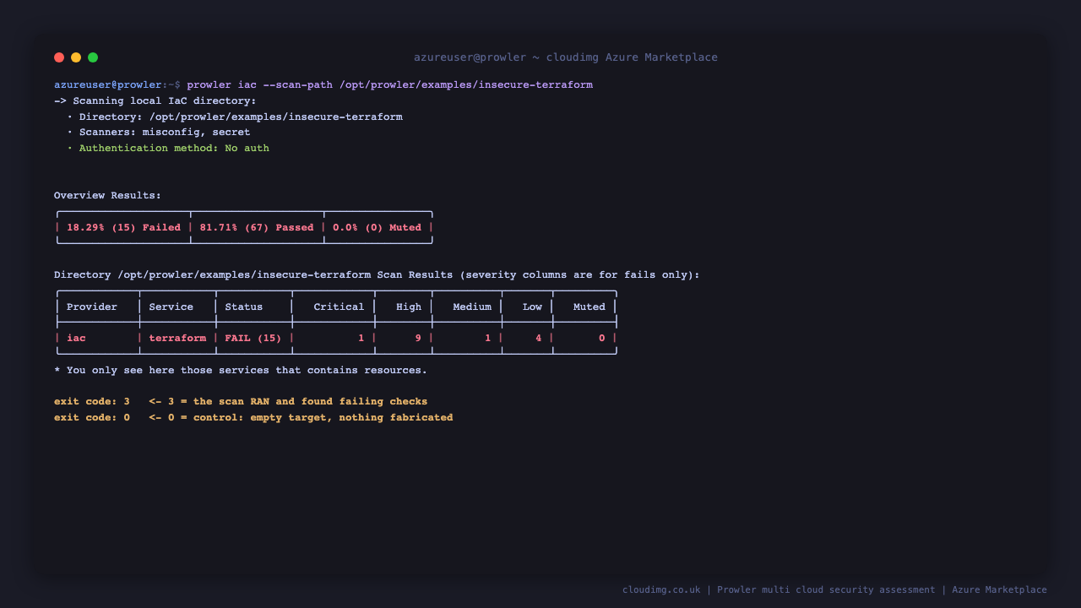
Task: Click the 'terraform' service cell
Action: tap(177, 339)
